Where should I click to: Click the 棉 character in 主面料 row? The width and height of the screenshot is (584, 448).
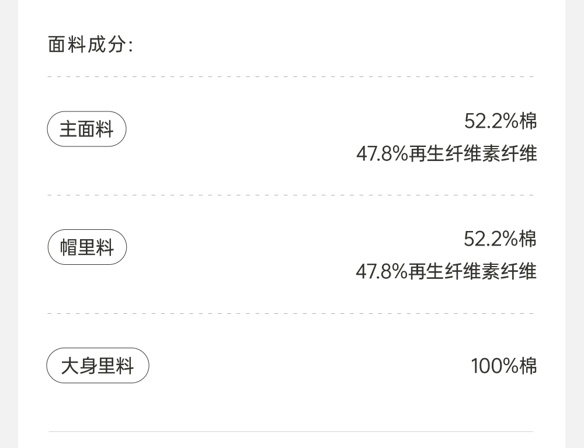point(528,121)
